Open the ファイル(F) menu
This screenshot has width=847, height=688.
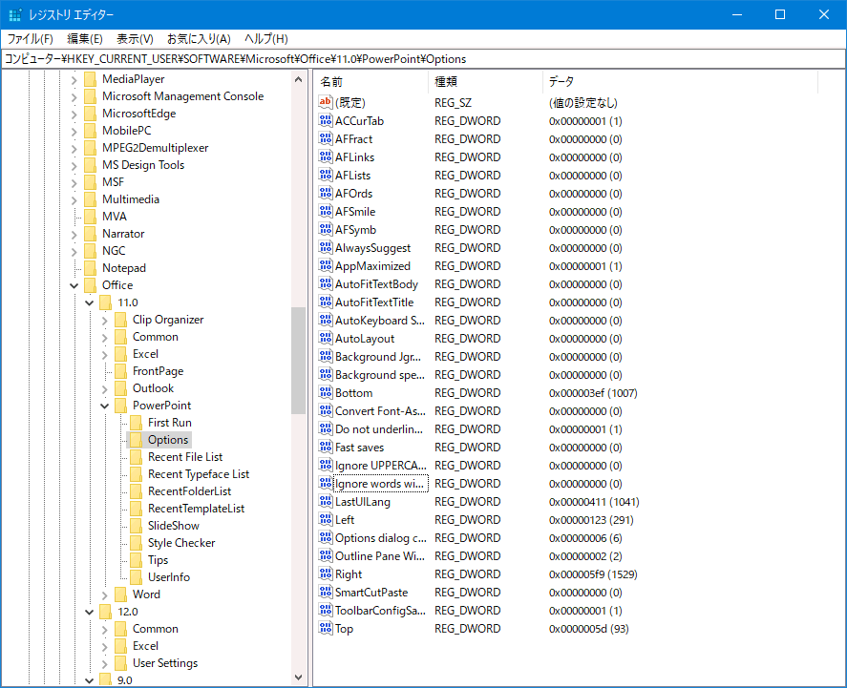tap(31, 39)
